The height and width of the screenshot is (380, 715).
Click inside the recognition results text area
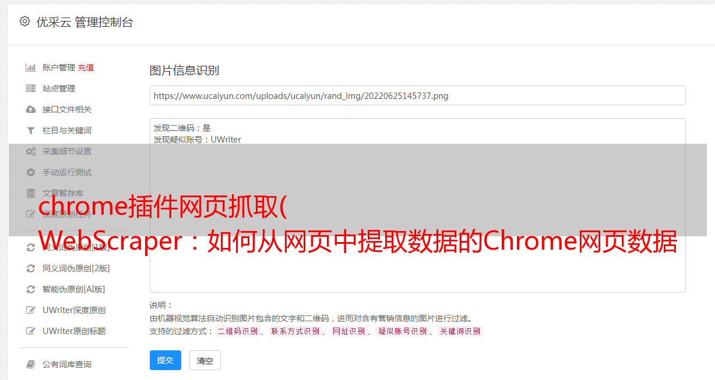coord(417,205)
